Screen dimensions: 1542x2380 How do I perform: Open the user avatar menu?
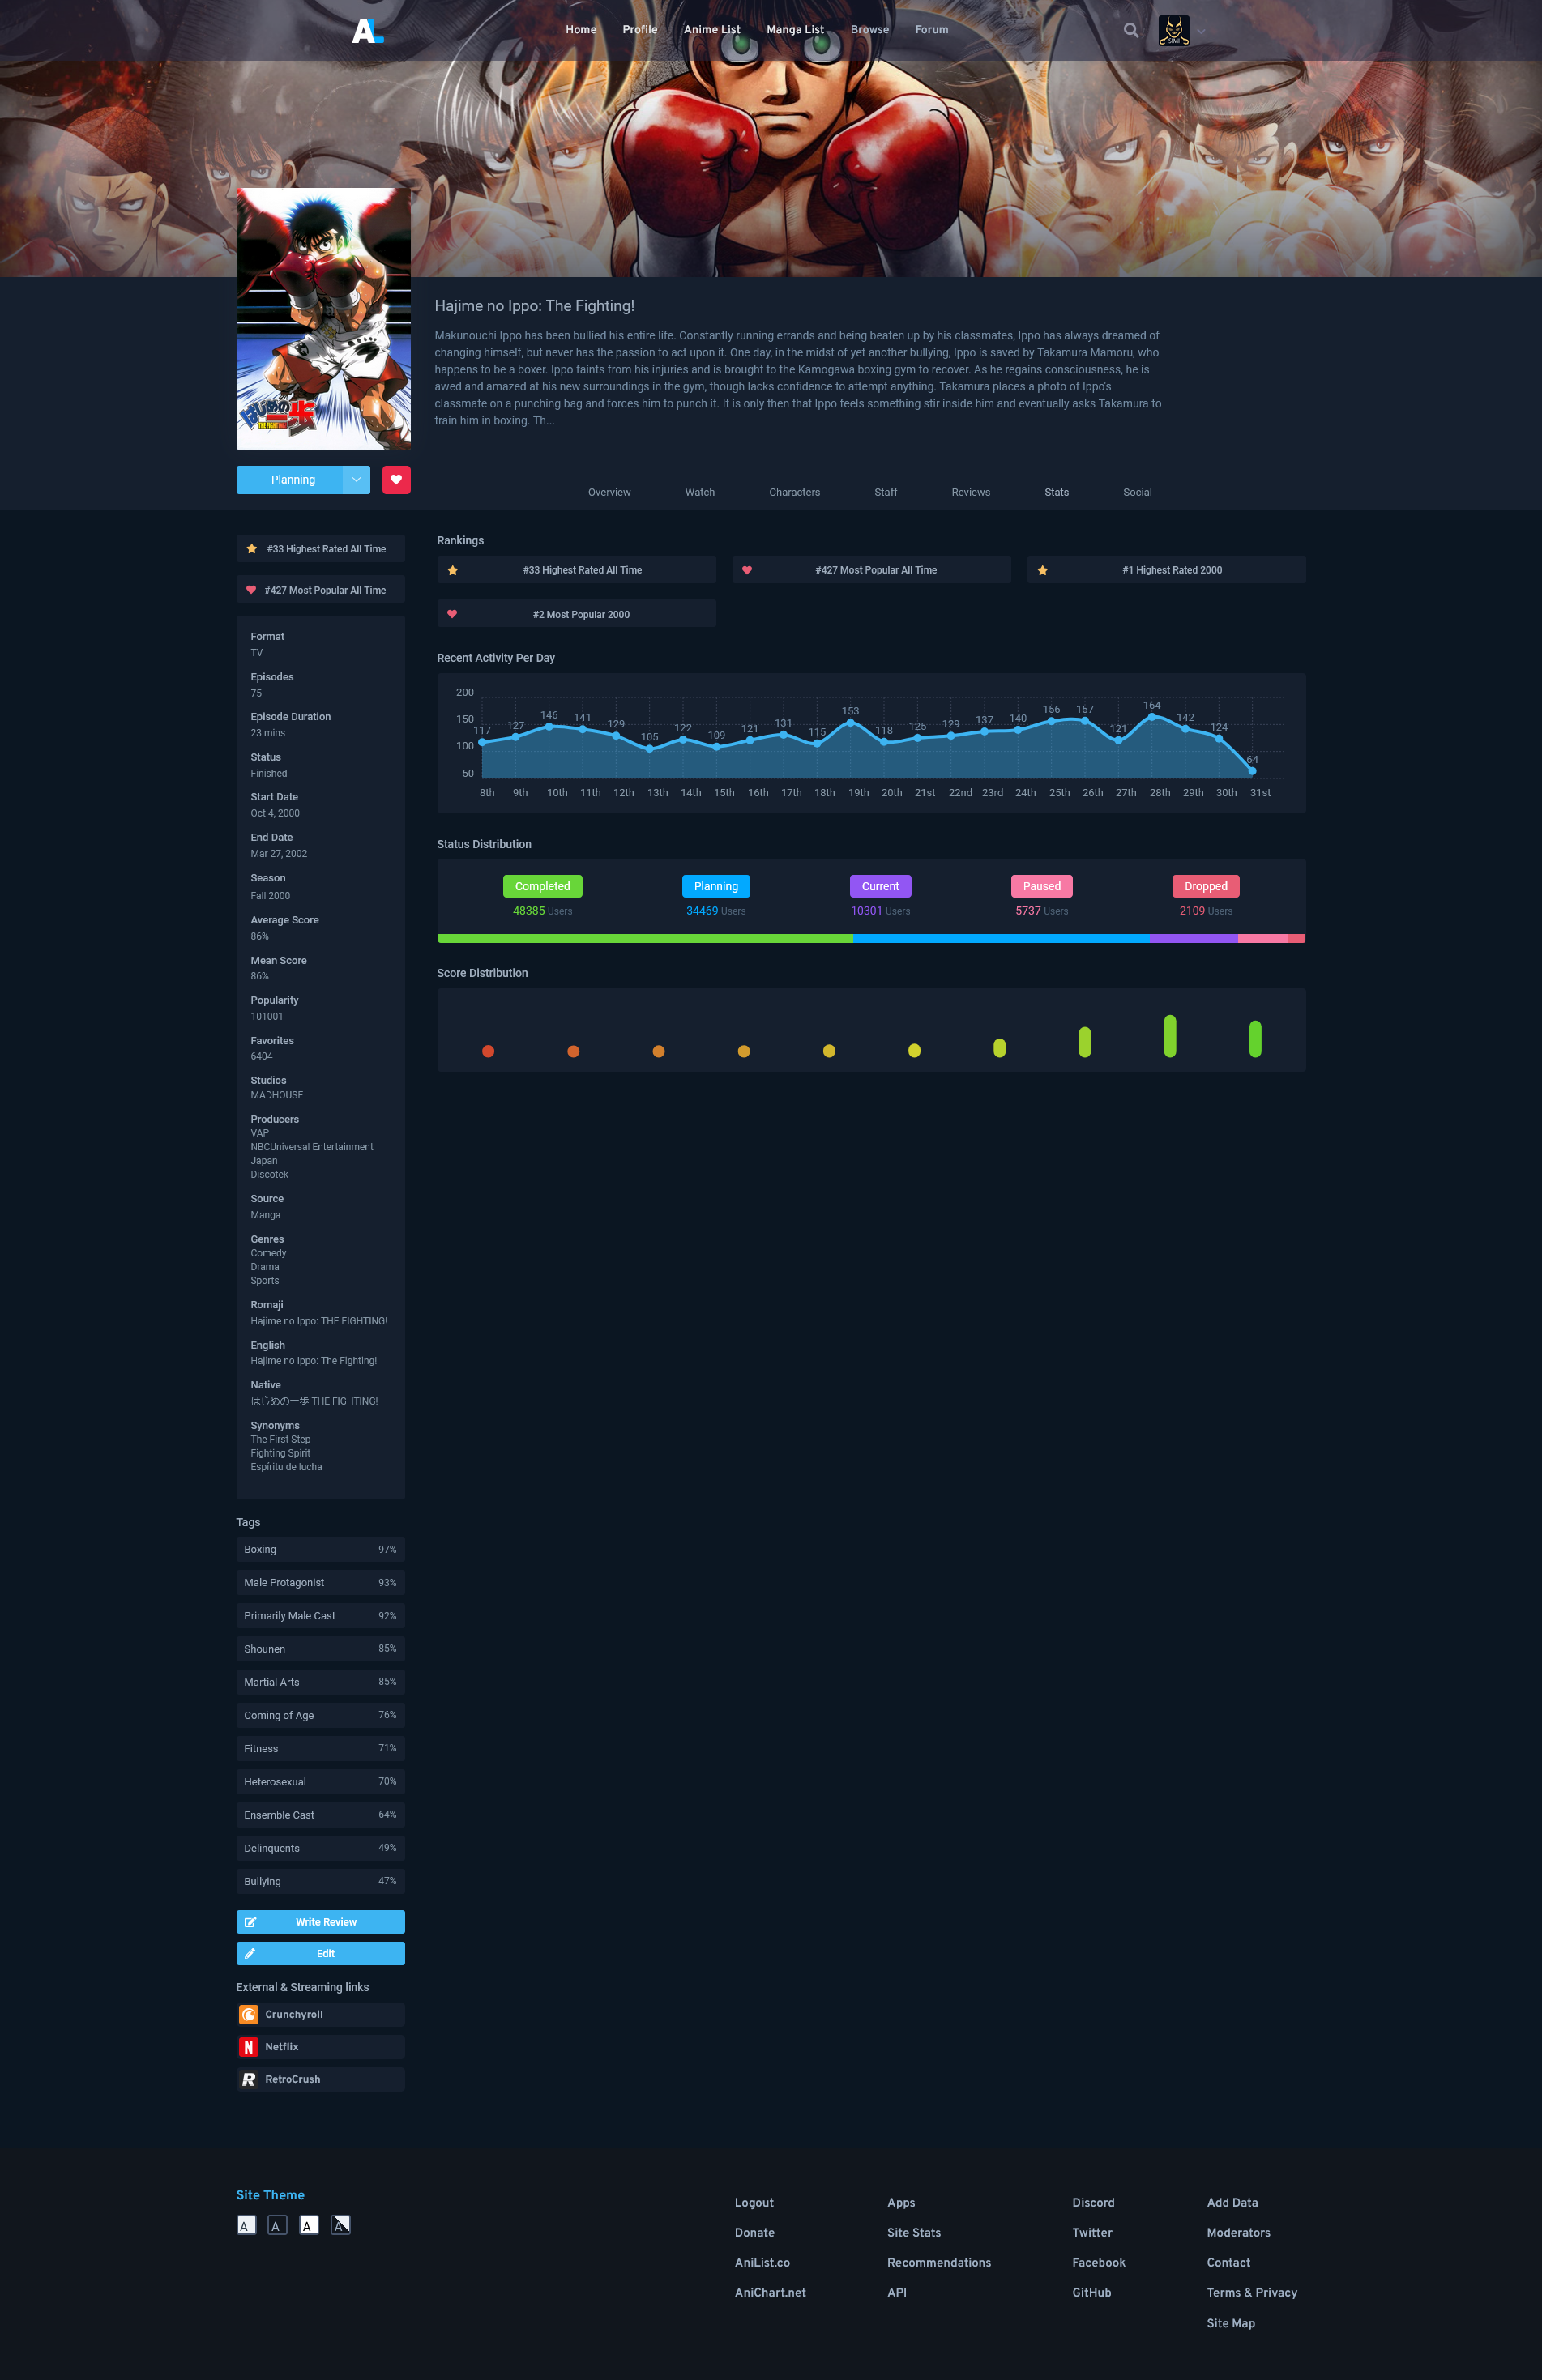[x=1173, y=30]
